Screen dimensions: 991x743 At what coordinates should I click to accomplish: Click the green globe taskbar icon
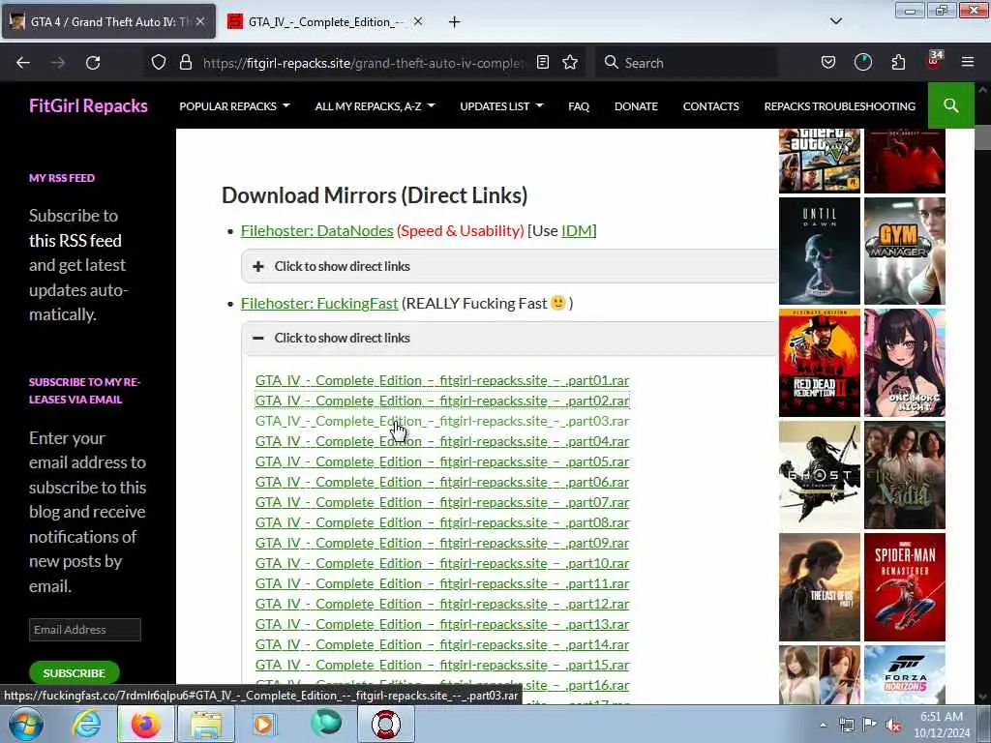click(326, 724)
